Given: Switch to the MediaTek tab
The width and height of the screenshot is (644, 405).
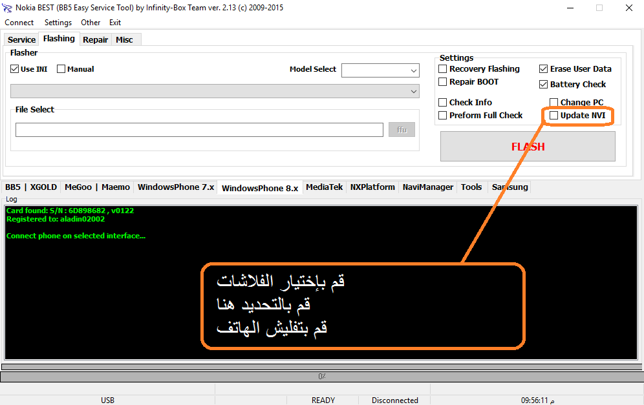Looking at the screenshot, I should click(324, 187).
